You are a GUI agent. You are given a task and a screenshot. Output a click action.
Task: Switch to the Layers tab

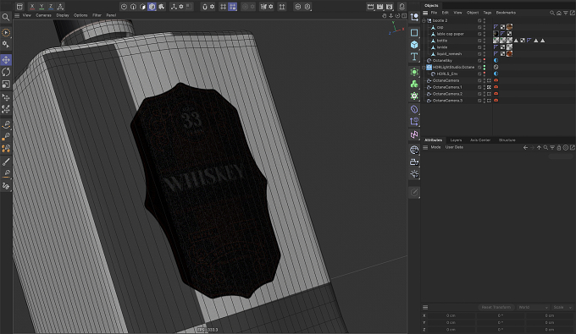click(x=456, y=140)
